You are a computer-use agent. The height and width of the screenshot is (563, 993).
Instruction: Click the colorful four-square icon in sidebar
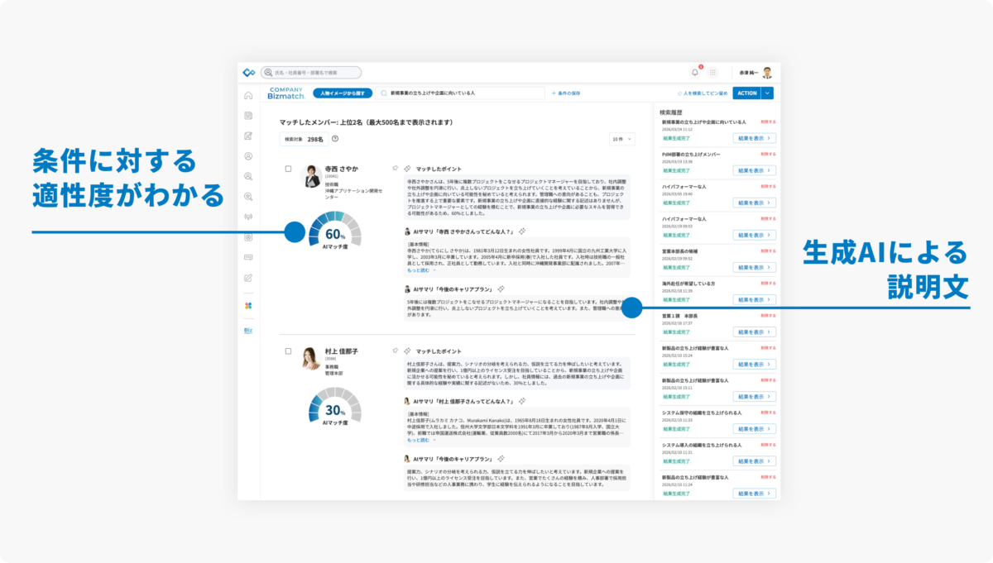coord(248,306)
